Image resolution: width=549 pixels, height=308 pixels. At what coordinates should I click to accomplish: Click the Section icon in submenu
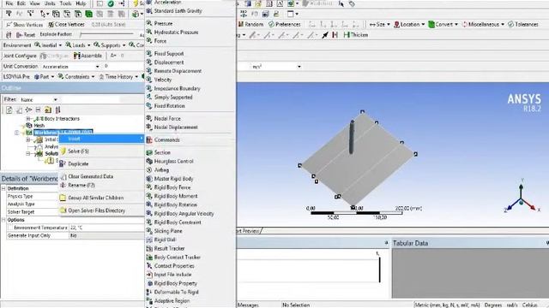click(149, 152)
